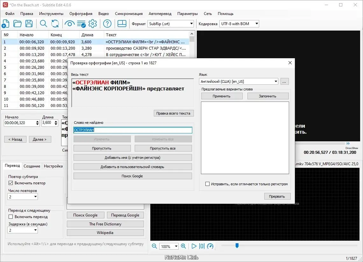Click the Длина duration stepper arrows
Viewport: 363px width, 262px height.
coord(56,123)
